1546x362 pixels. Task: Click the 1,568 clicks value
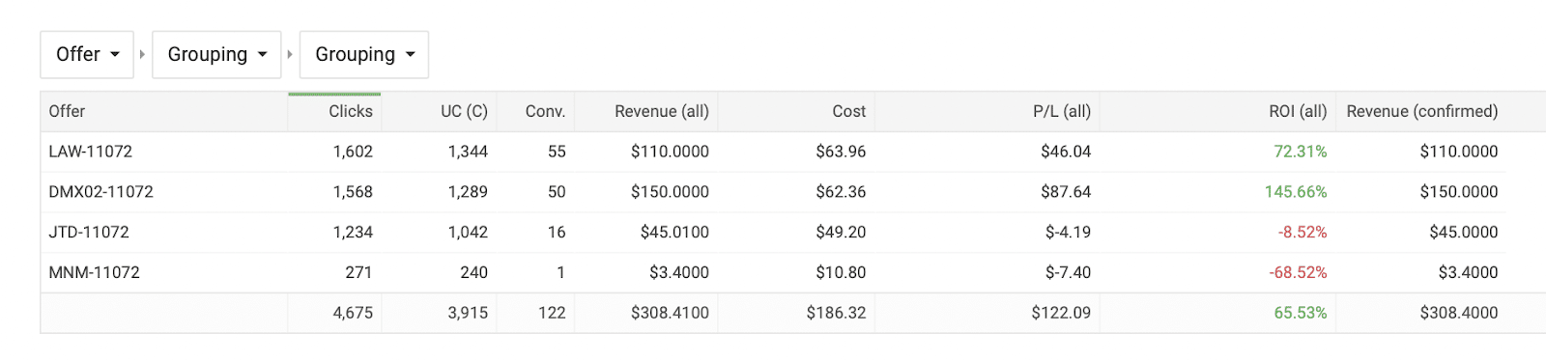pyautogui.click(x=353, y=192)
